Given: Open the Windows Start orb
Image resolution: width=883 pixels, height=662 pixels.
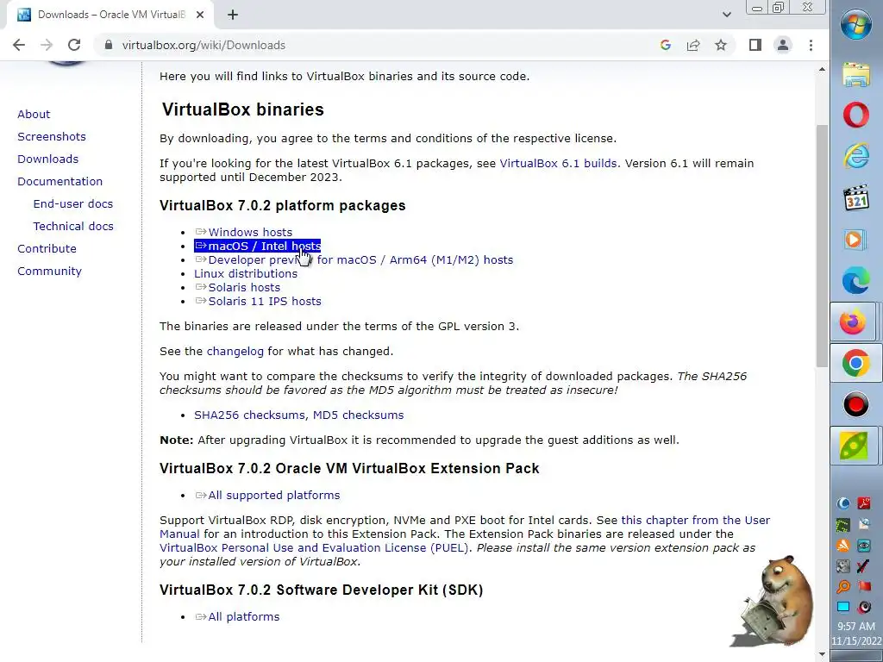Looking at the screenshot, I should pyautogui.click(x=856, y=23).
